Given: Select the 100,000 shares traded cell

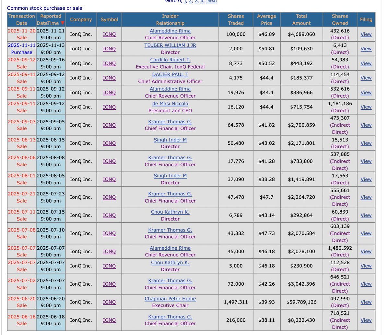Looking at the screenshot, I should point(236,34).
